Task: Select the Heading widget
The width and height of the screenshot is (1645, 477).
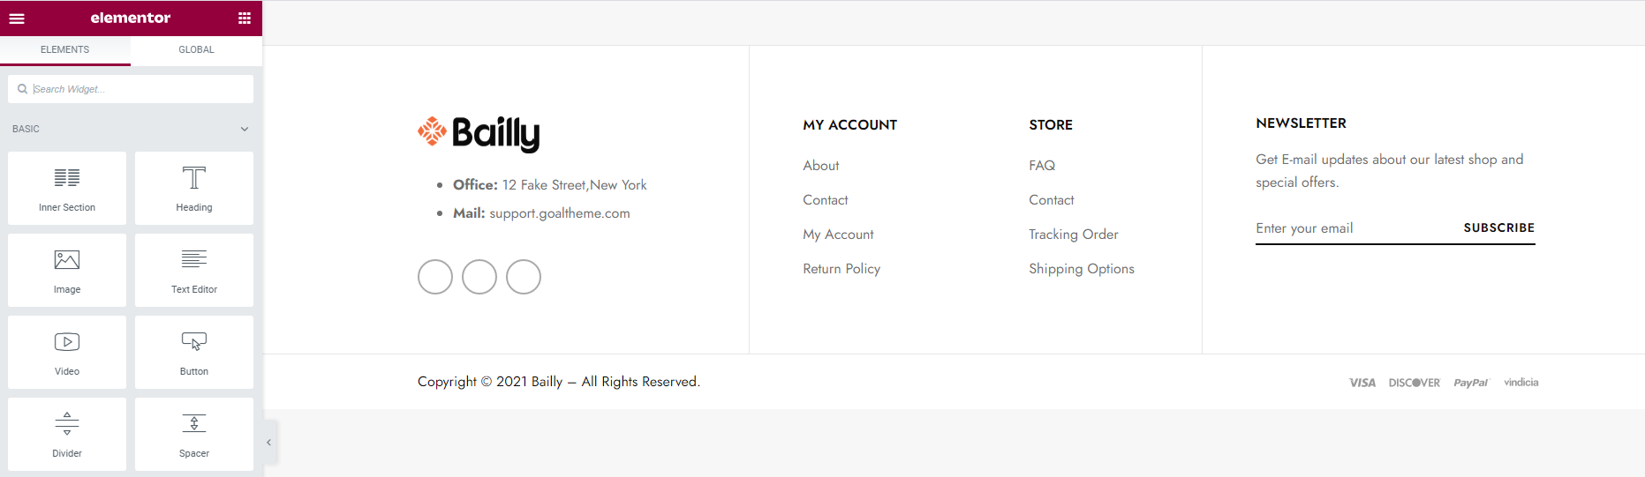Action: (x=194, y=188)
